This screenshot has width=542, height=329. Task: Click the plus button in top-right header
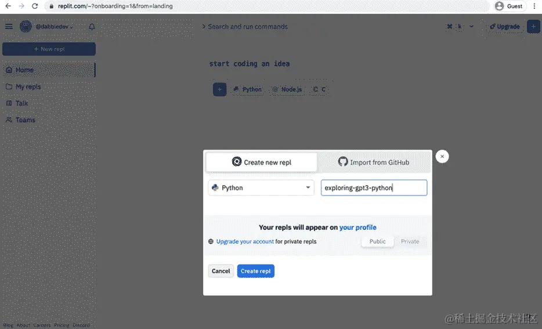pyautogui.click(x=533, y=27)
